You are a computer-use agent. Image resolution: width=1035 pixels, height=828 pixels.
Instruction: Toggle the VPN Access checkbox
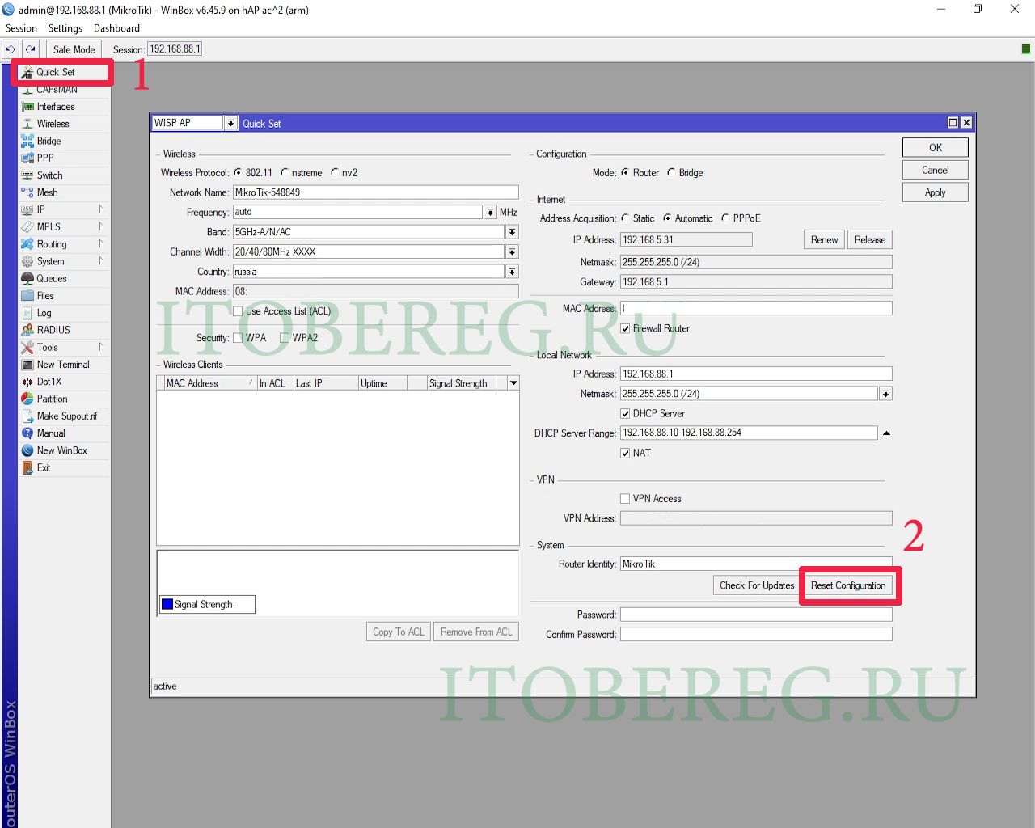(625, 499)
